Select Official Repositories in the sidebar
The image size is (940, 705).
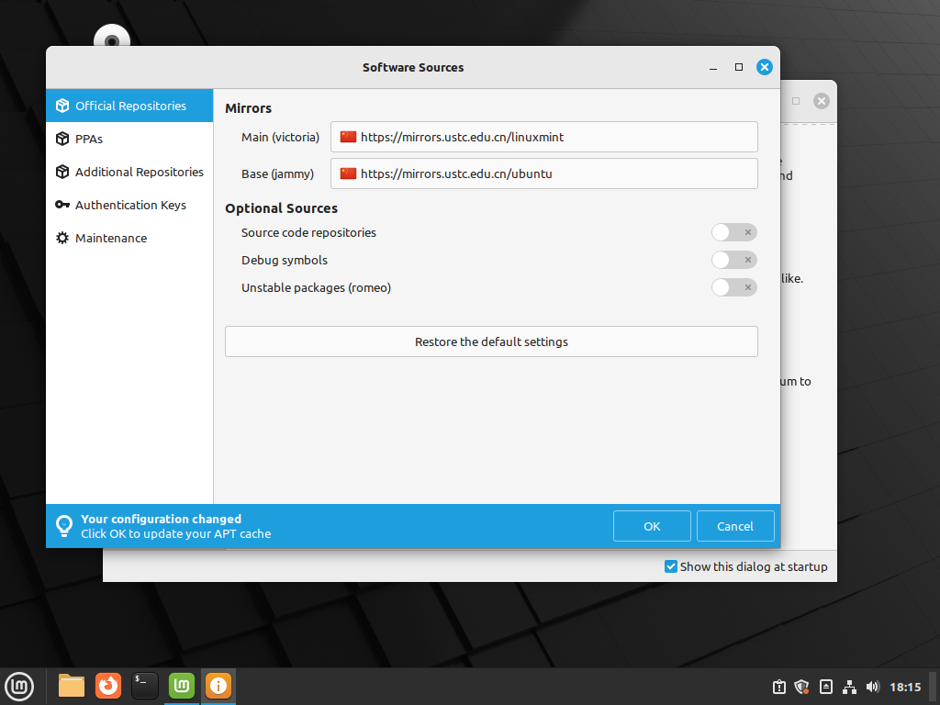[x=129, y=106]
